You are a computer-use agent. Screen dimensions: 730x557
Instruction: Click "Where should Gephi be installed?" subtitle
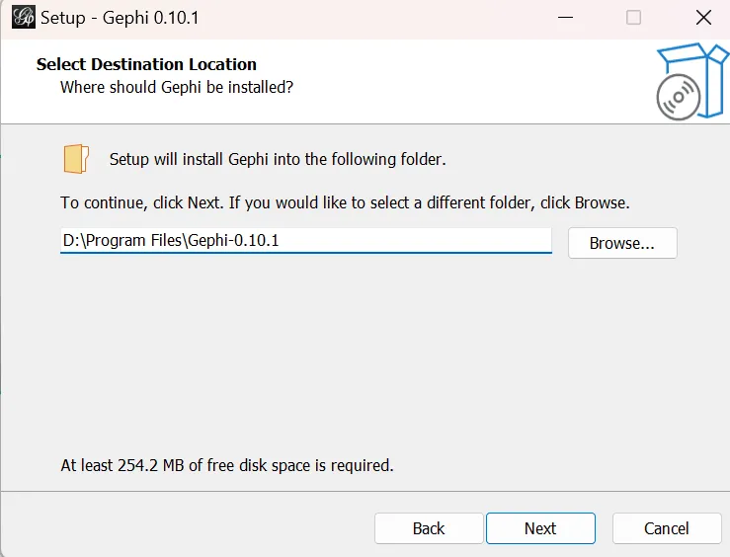point(177,87)
